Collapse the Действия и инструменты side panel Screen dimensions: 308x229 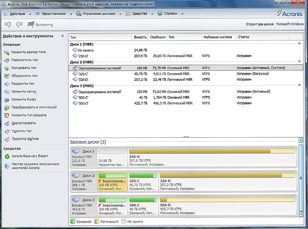click(x=63, y=36)
